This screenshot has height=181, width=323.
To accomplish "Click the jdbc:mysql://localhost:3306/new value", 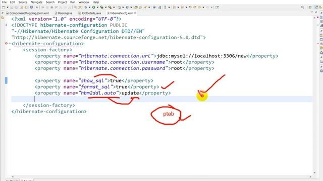I will coord(201,56).
